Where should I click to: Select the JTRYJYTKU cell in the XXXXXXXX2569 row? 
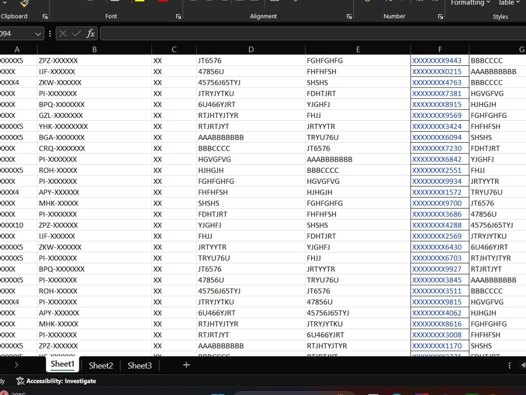point(498,236)
